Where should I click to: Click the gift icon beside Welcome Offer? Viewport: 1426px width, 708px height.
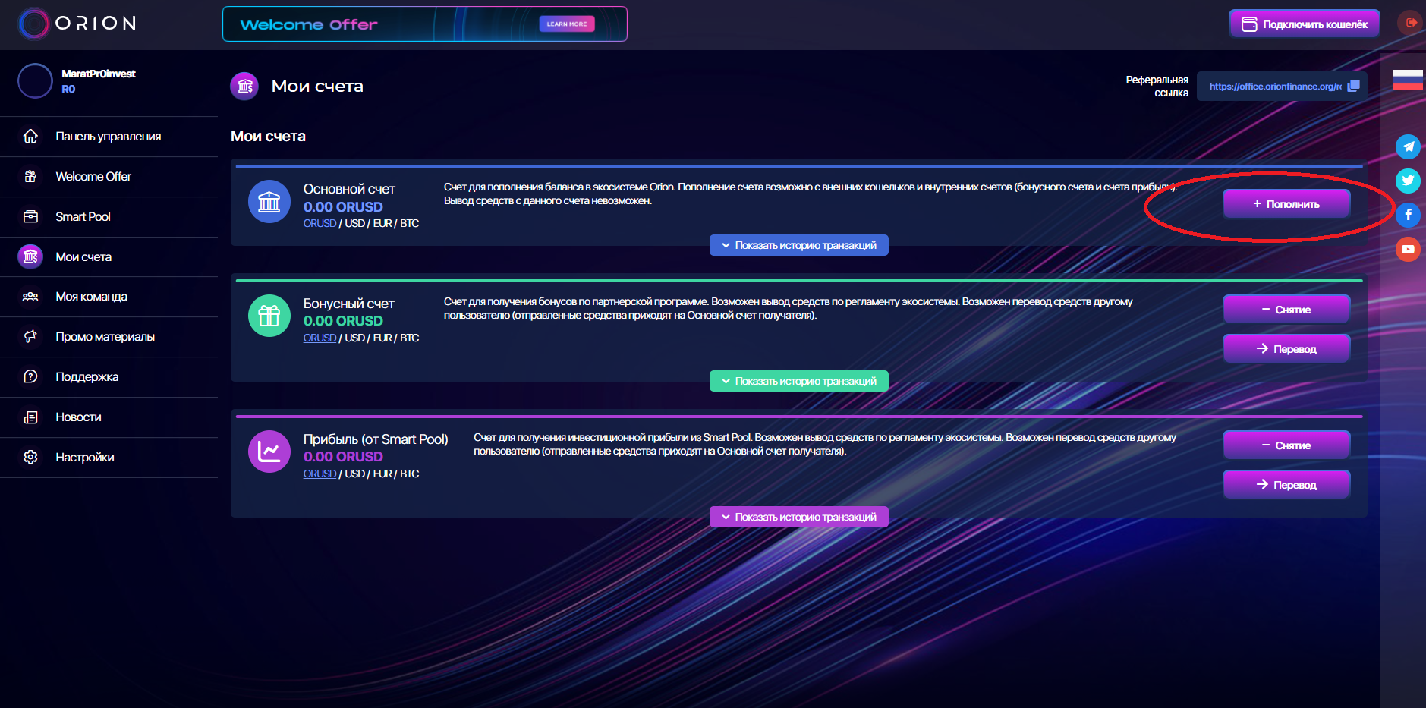[30, 177]
